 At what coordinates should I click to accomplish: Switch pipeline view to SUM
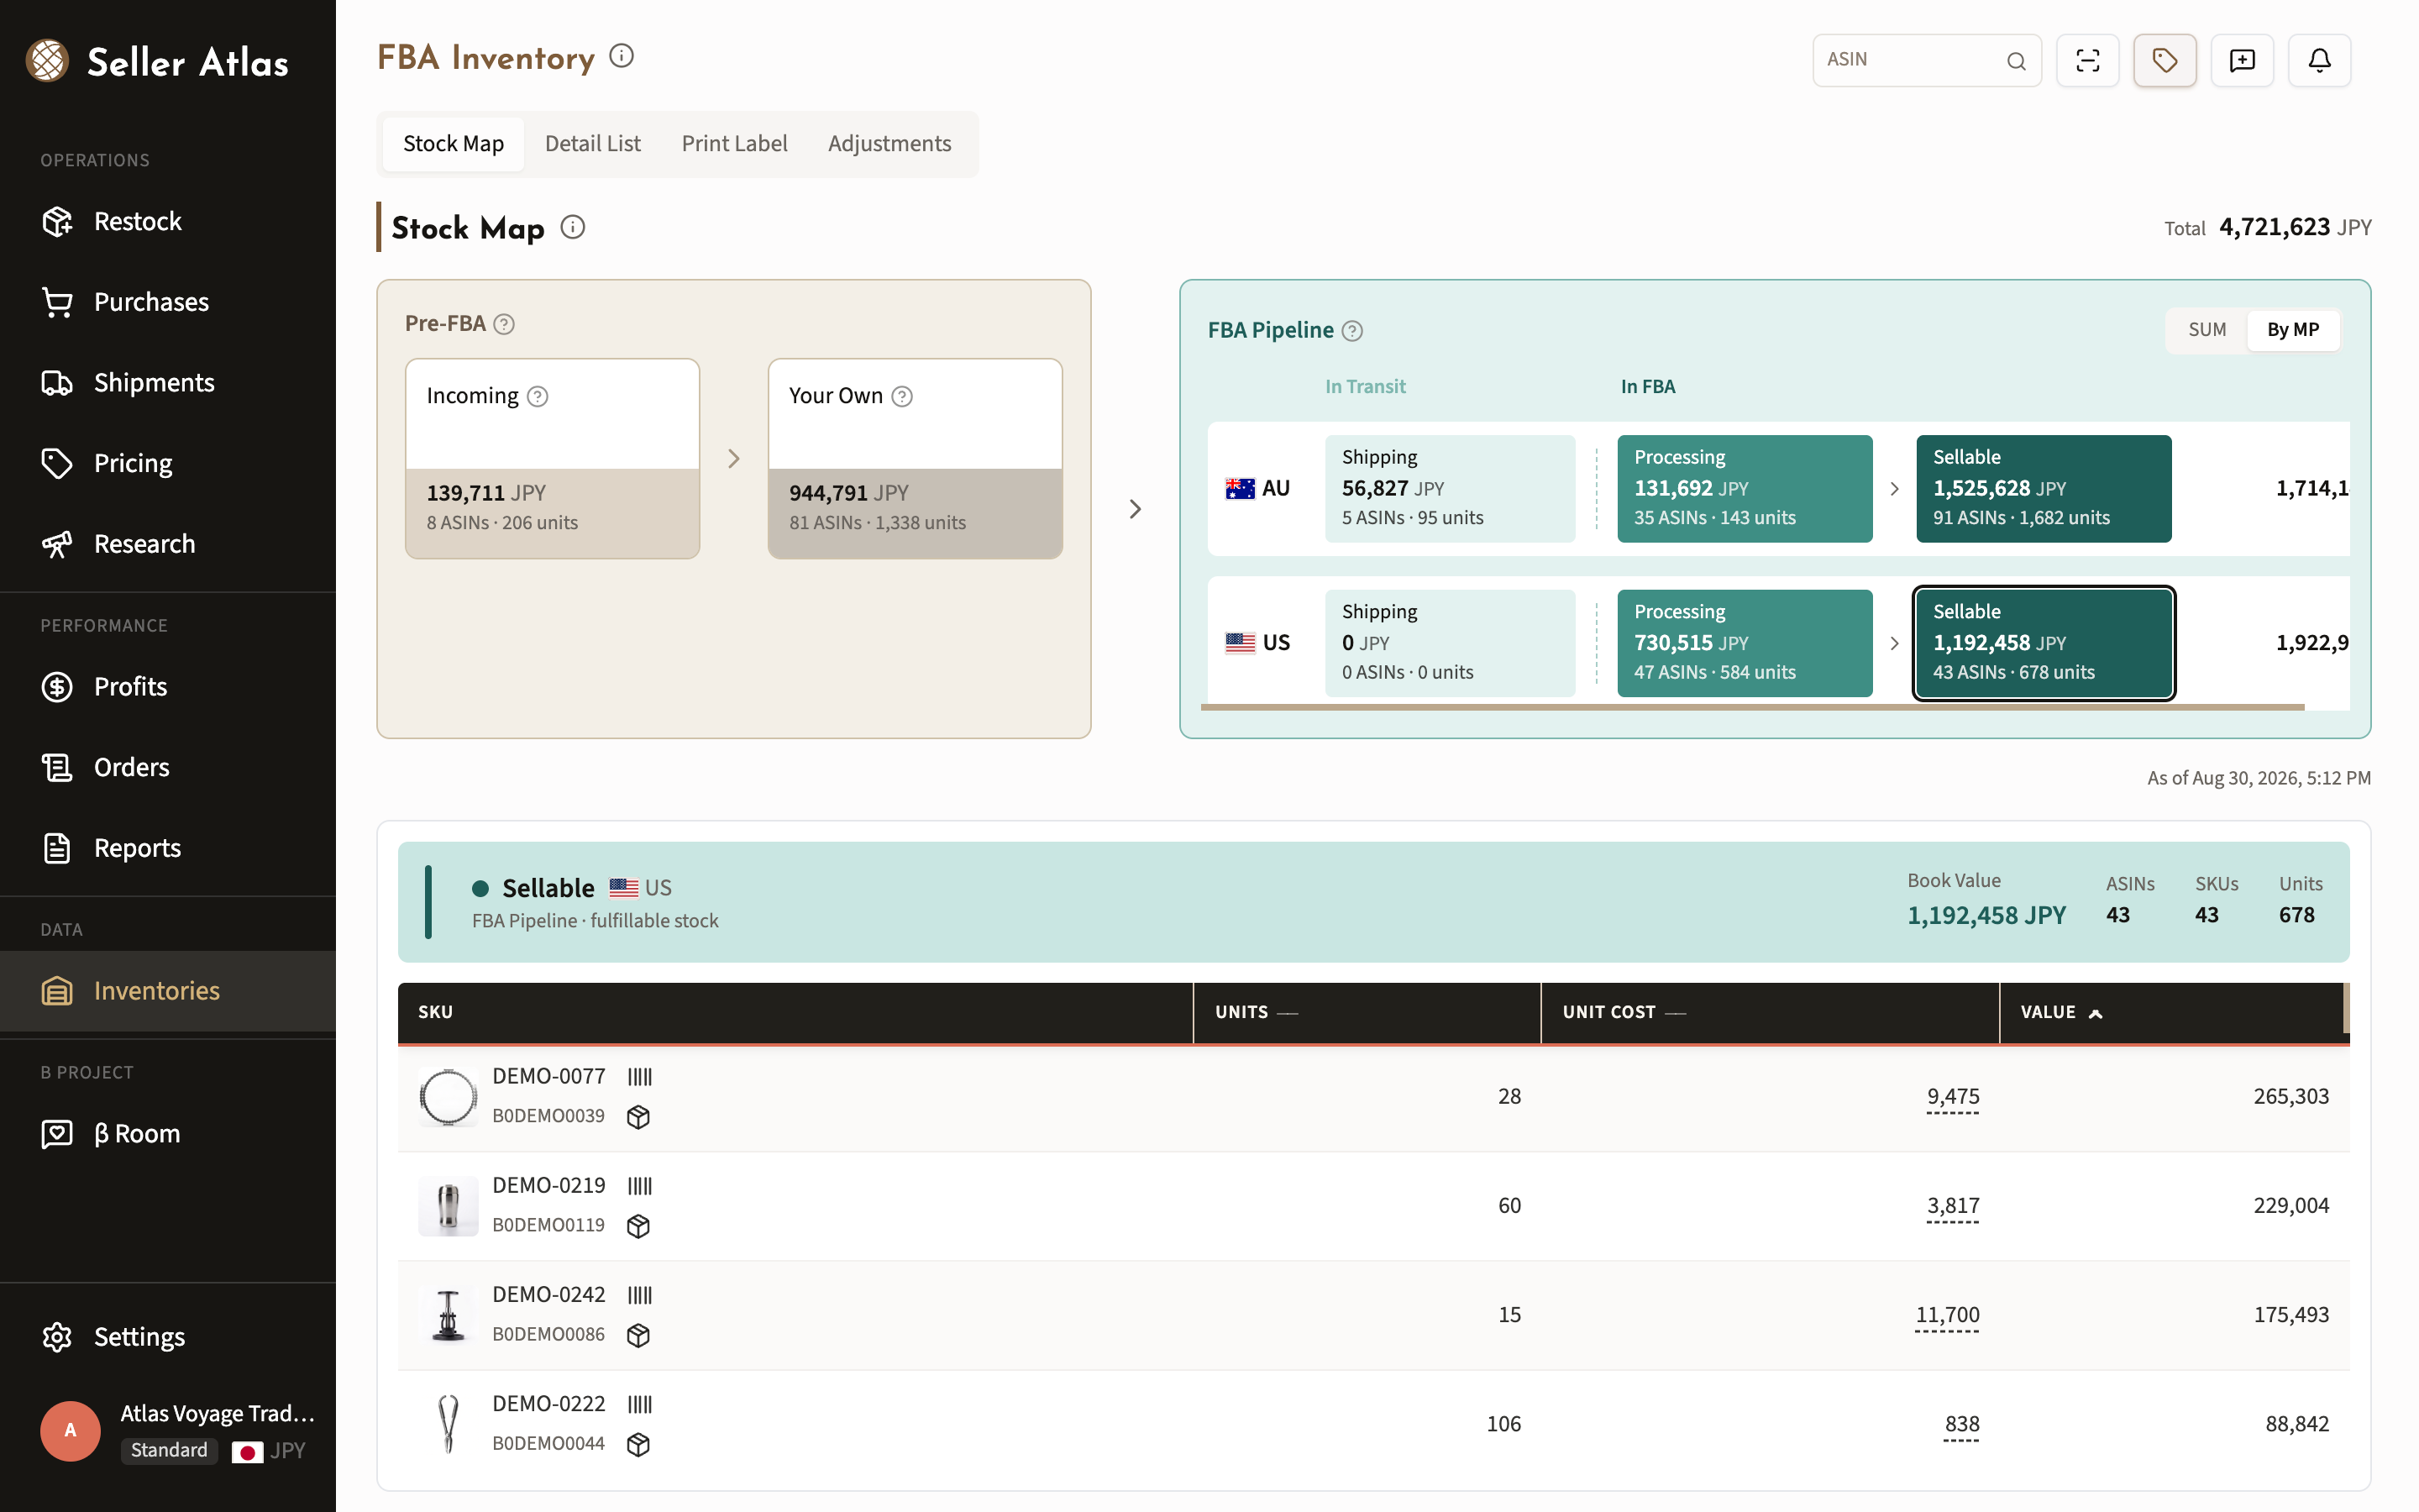click(x=2207, y=330)
